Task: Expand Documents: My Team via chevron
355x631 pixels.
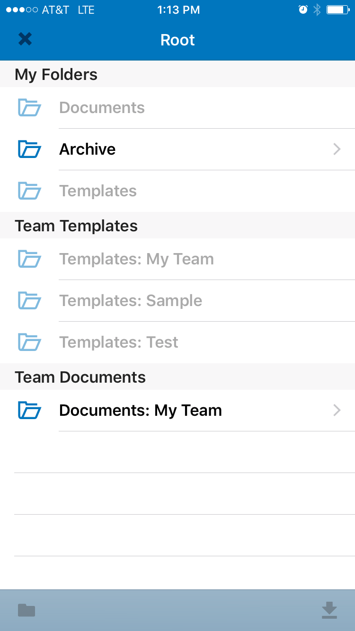Action: pos(337,411)
